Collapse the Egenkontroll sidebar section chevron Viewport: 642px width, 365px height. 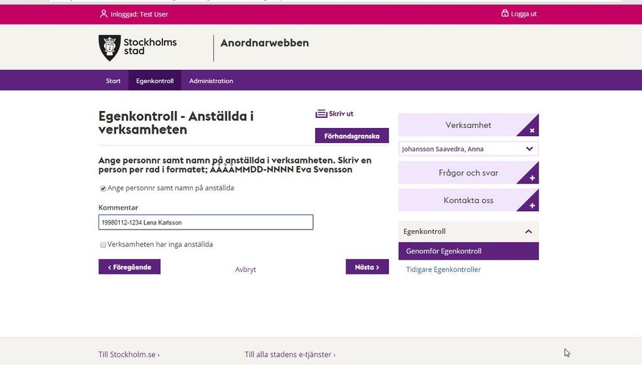click(528, 231)
